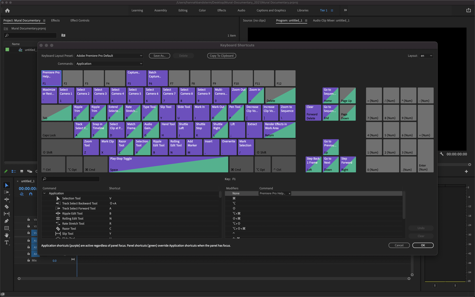475x297 pixels.
Task: Switch to the Color workspace
Action: pyautogui.click(x=202, y=11)
